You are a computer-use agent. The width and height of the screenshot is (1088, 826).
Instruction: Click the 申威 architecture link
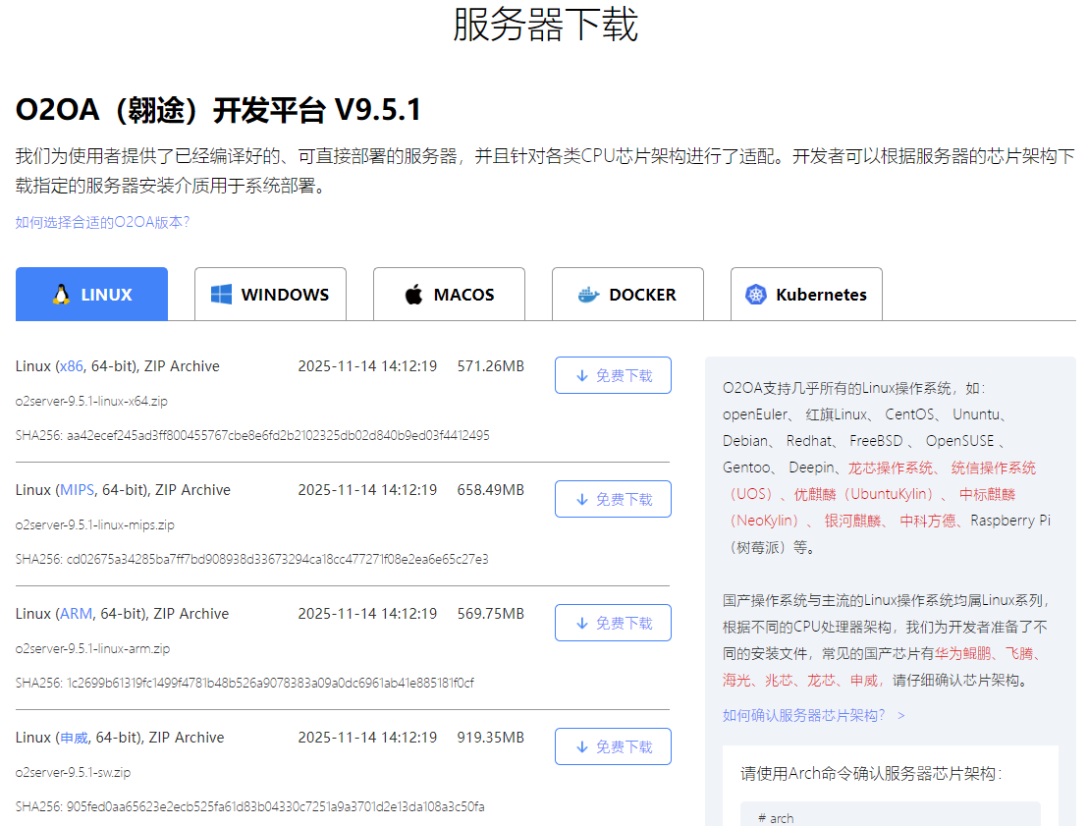click(x=74, y=738)
